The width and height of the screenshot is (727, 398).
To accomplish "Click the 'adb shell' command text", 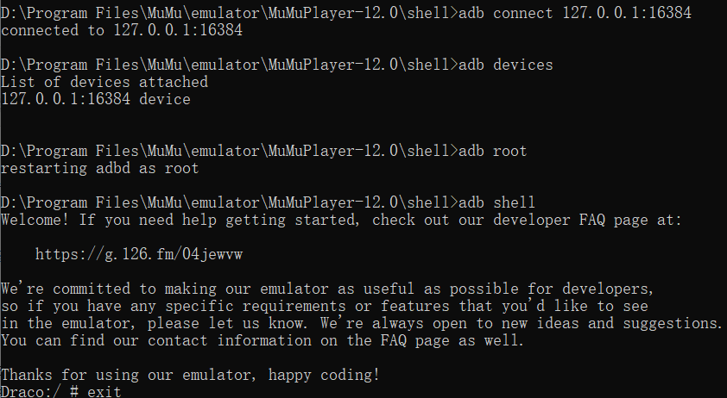I will pos(497,202).
